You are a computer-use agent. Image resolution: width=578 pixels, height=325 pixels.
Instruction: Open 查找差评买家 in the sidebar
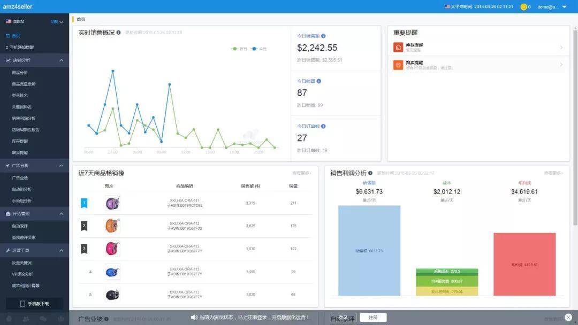(24, 237)
